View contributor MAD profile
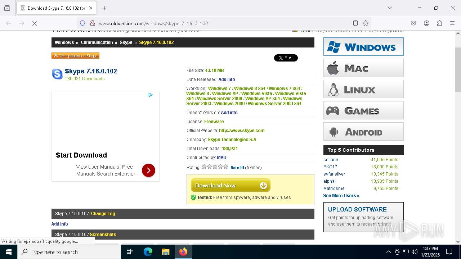461x259 pixels. [221, 158]
